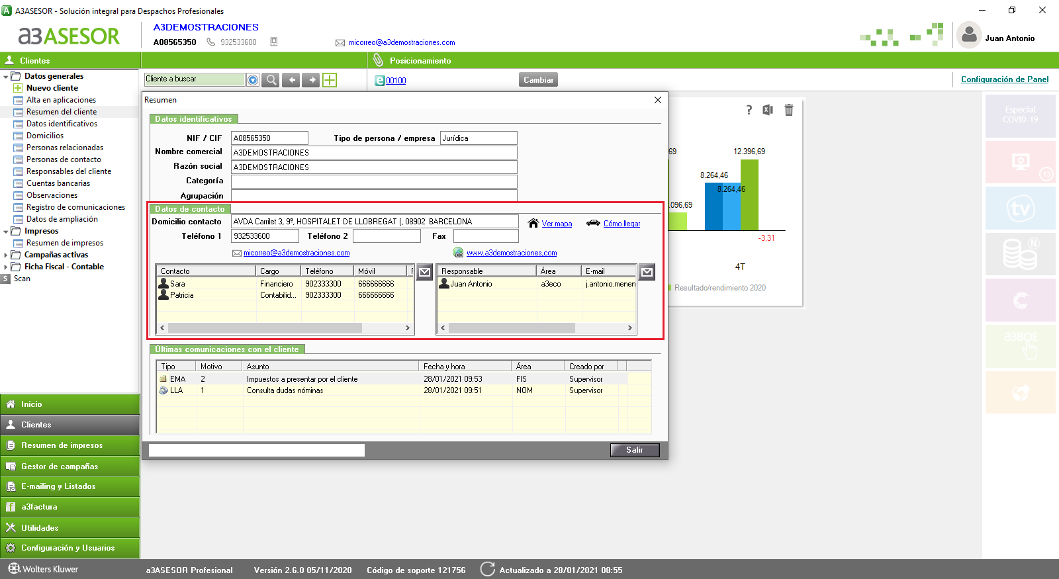Open Configuración y Usuarios navigation item
This screenshot has width=1059, height=579.
click(x=70, y=548)
